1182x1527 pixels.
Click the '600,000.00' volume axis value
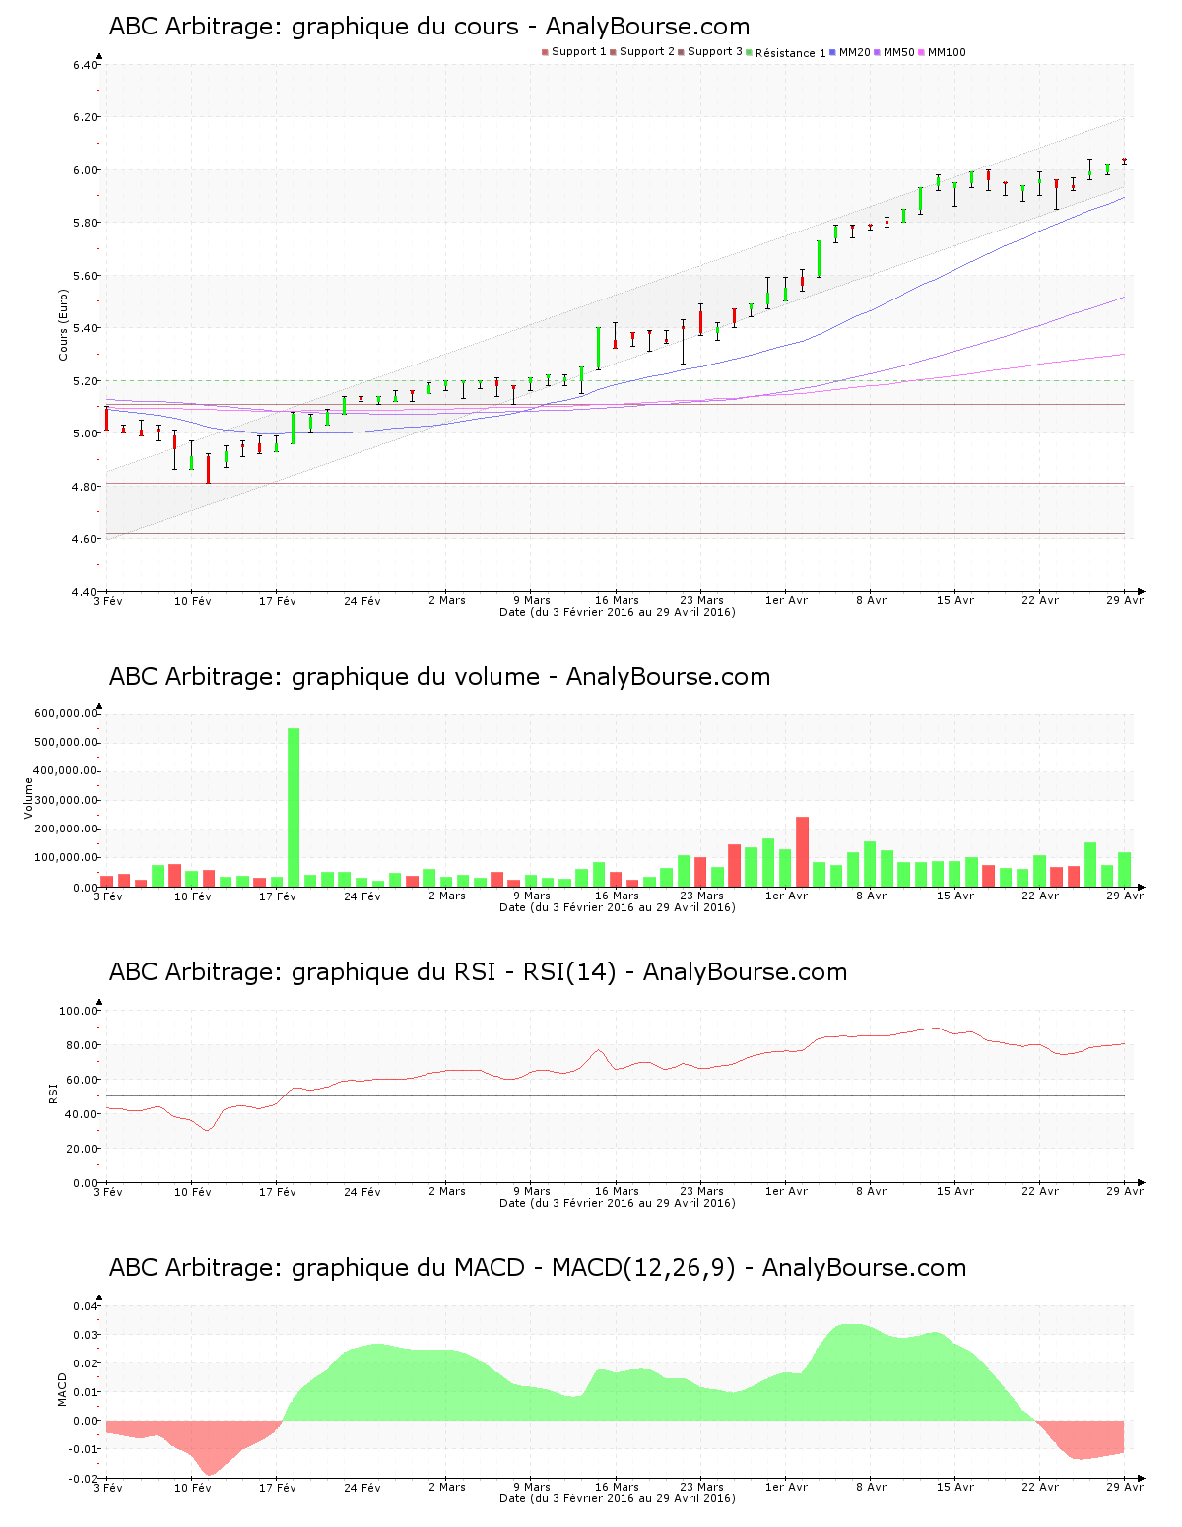(x=66, y=714)
